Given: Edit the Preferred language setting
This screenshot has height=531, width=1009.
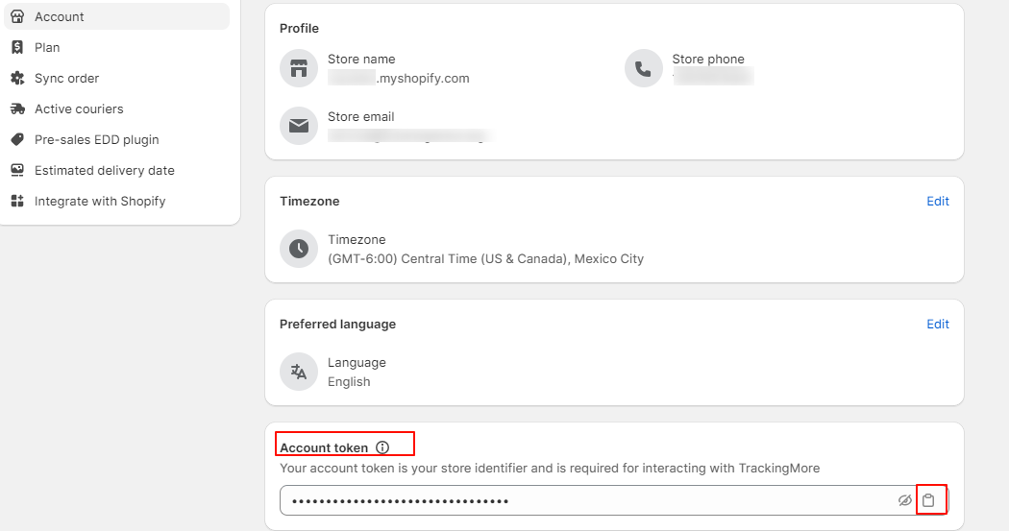Looking at the screenshot, I should 938,324.
